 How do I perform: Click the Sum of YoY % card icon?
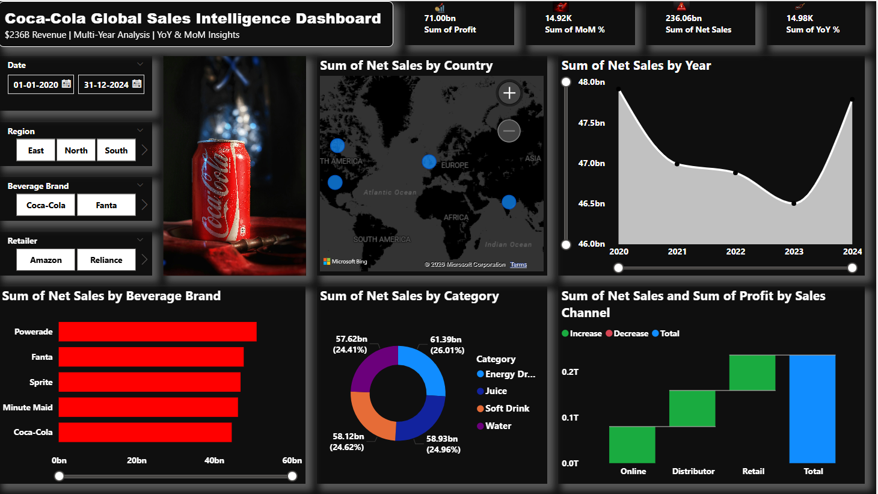(x=799, y=7)
